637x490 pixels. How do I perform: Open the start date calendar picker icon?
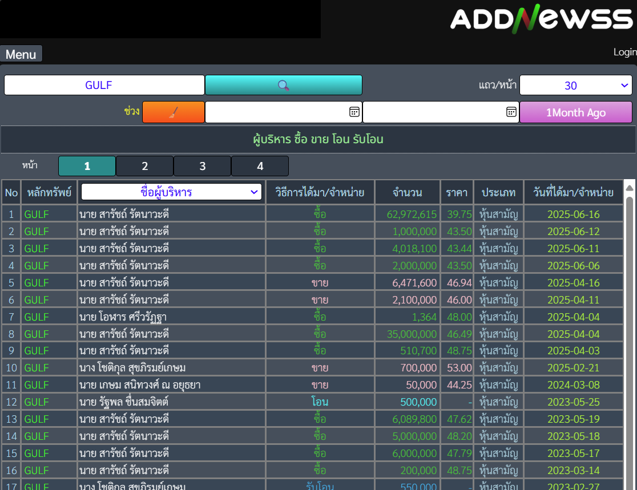click(x=354, y=112)
